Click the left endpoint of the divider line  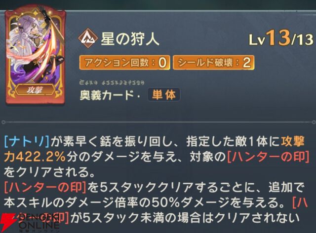pos(3,122)
